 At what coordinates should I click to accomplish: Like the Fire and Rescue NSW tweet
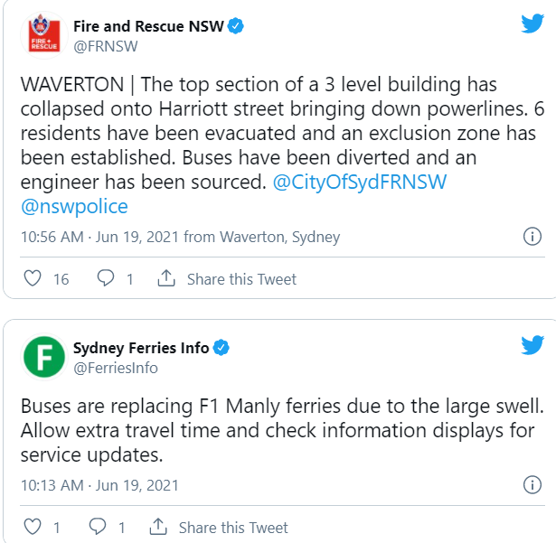tap(33, 278)
